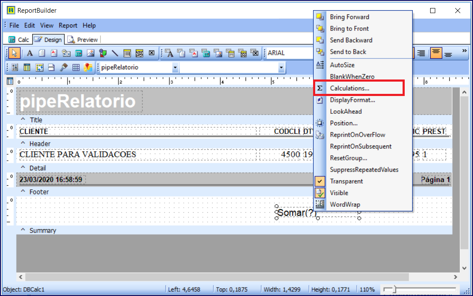473x296 pixels.
Task: Collapse the Footer band
Action: [23, 191]
